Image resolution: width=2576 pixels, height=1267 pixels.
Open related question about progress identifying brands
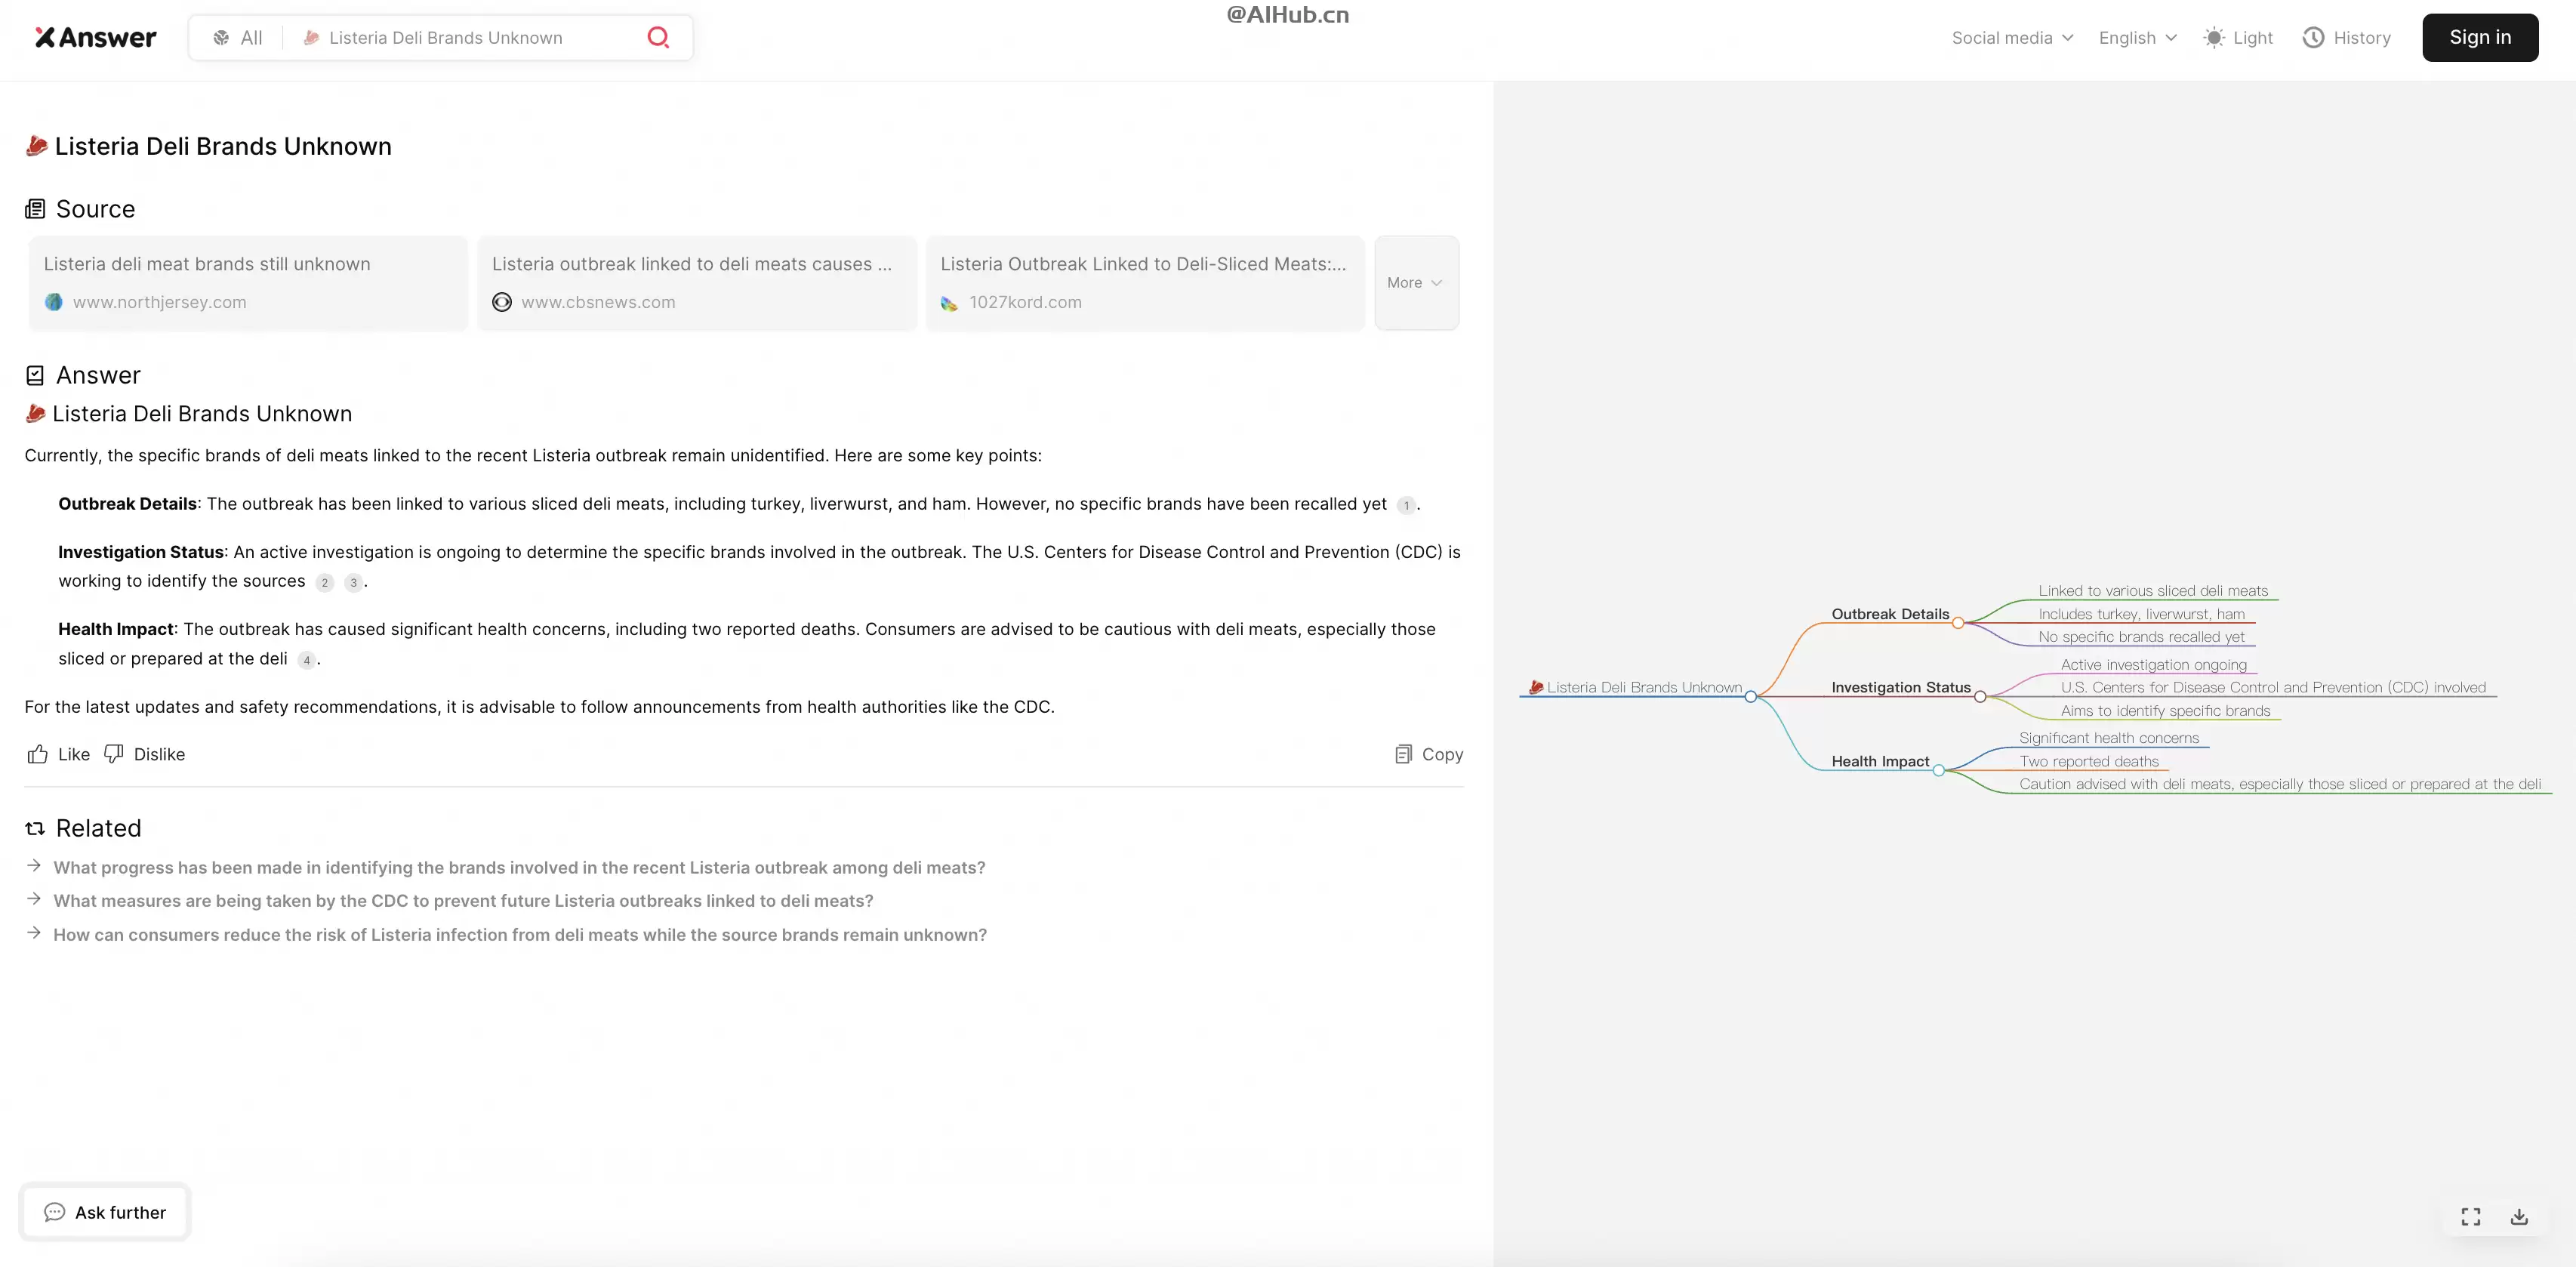point(519,868)
